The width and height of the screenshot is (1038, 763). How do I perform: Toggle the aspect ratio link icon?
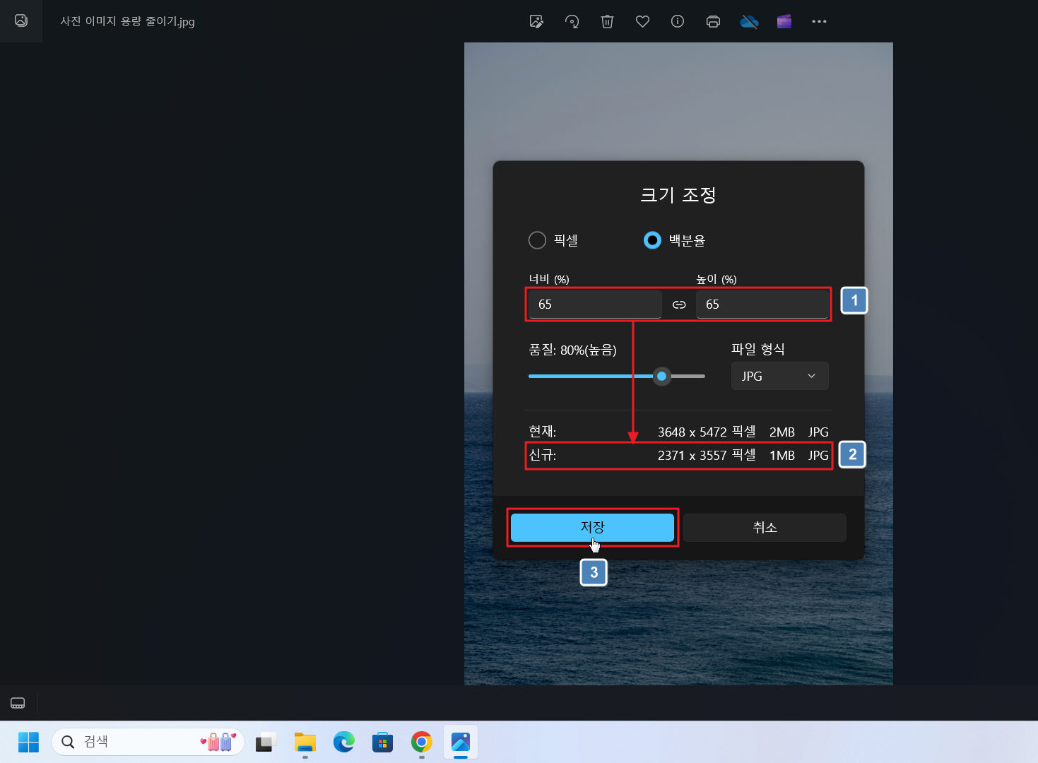(679, 304)
